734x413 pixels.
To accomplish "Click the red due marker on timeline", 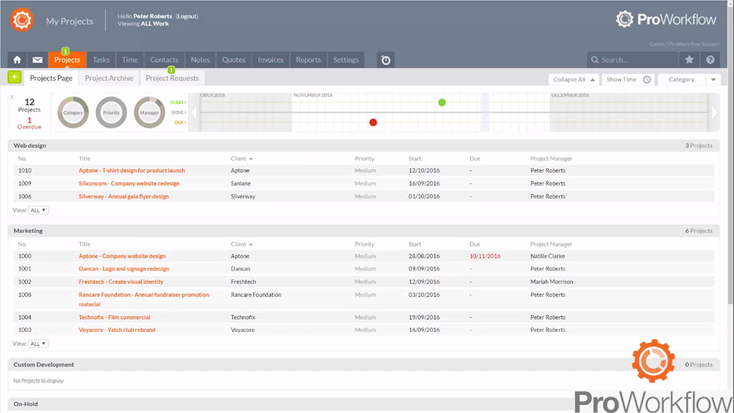I will point(373,123).
